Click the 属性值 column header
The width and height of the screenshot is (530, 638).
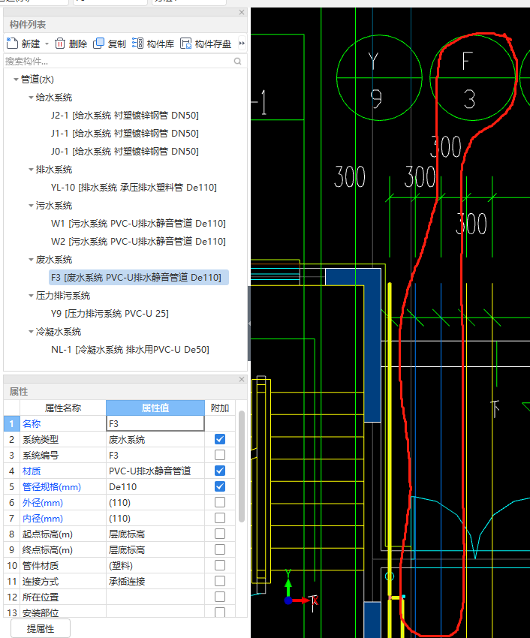point(155,408)
